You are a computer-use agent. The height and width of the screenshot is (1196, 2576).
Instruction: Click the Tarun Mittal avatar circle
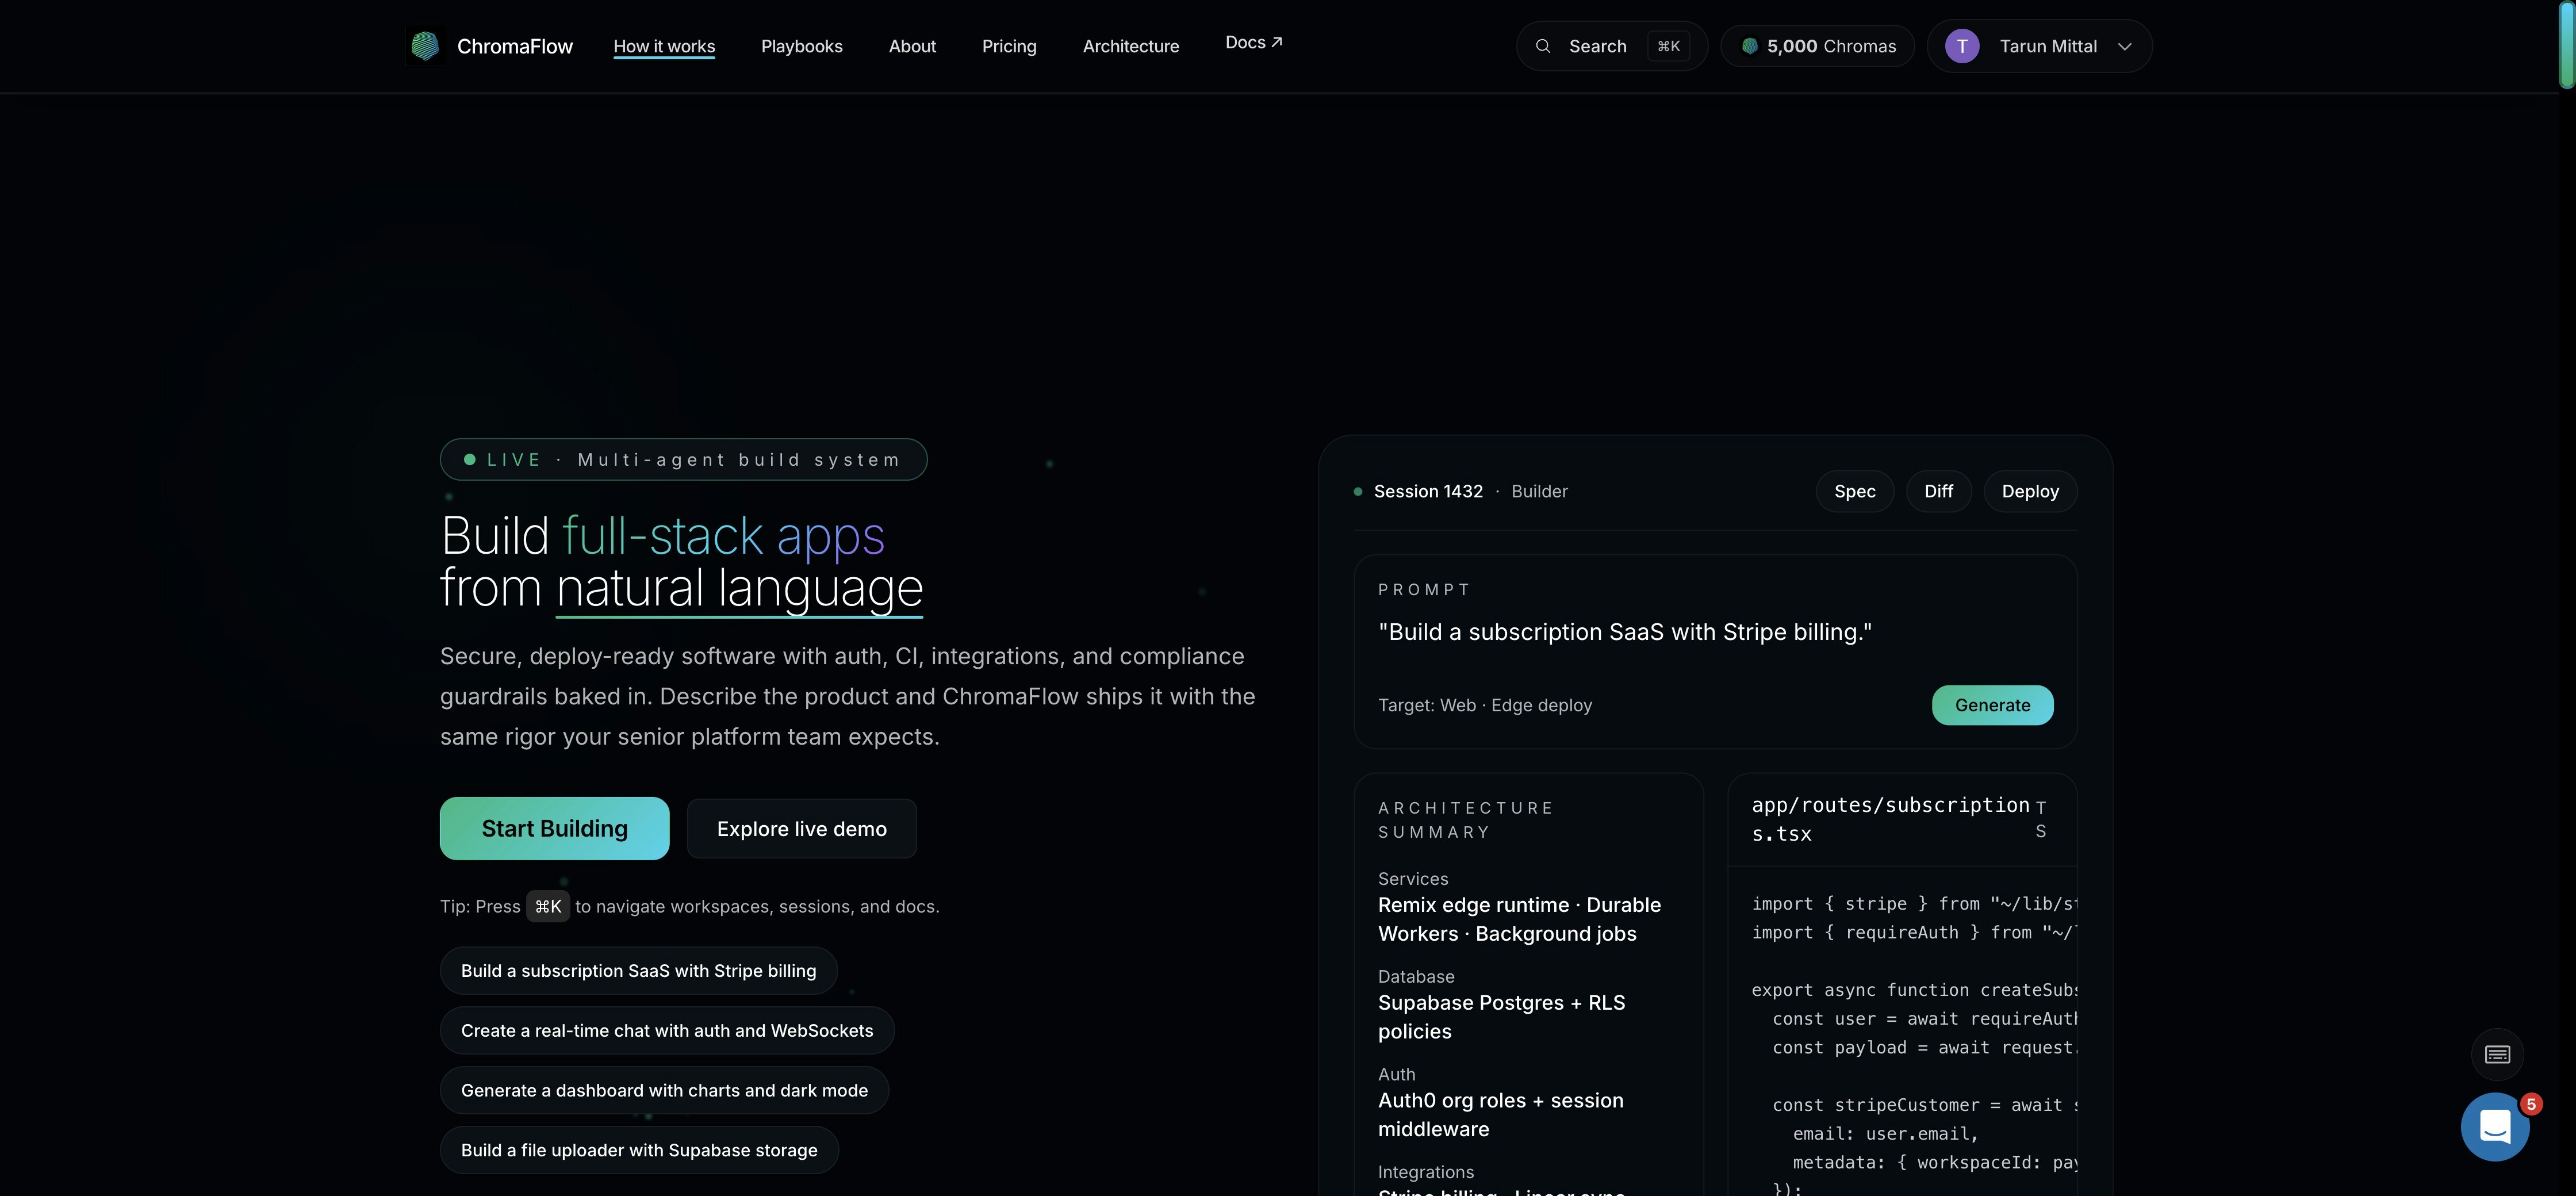point(1961,46)
